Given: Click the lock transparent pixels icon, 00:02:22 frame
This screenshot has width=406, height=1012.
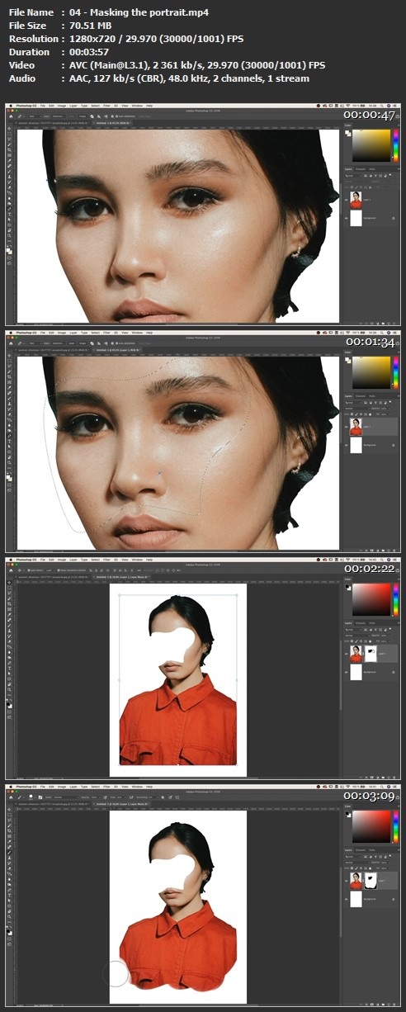Looking at the screenshot, I should [352, 641].
